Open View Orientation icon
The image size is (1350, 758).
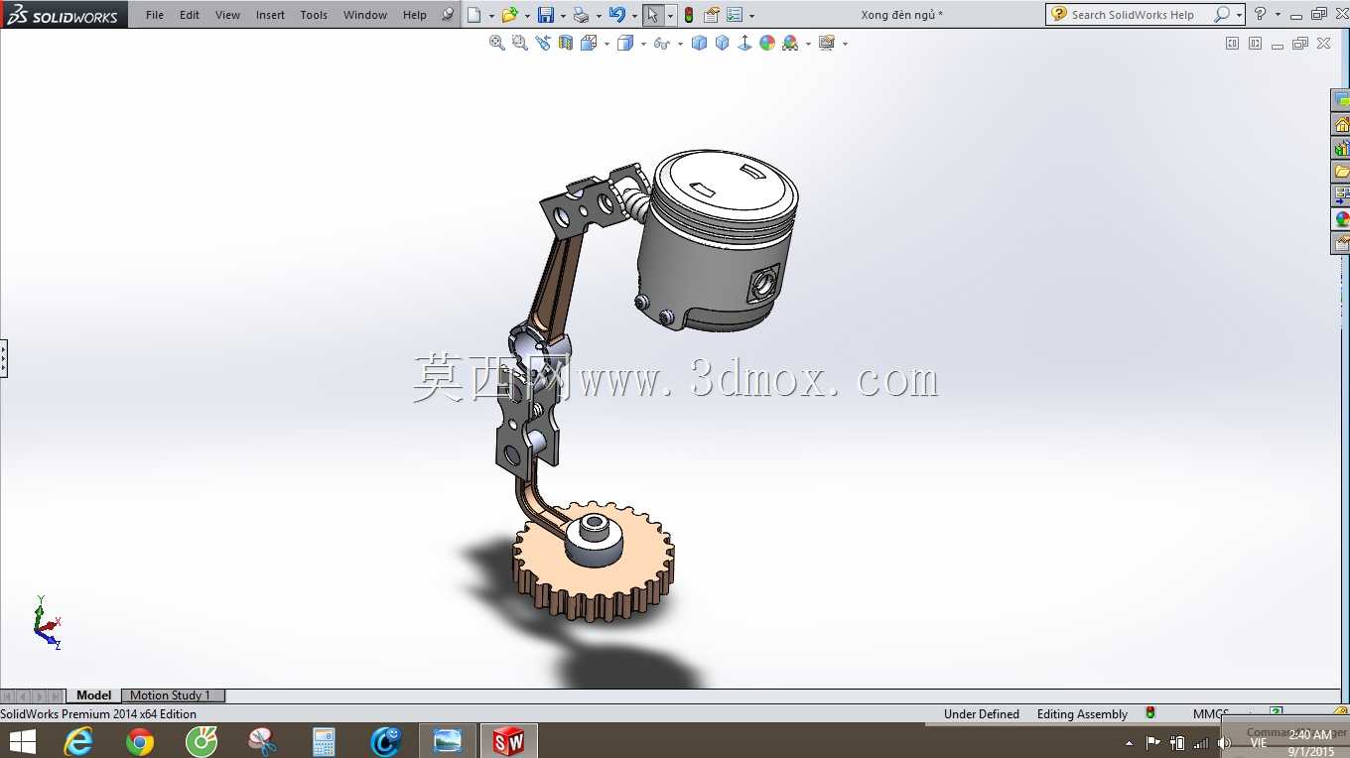click(589, 43)
